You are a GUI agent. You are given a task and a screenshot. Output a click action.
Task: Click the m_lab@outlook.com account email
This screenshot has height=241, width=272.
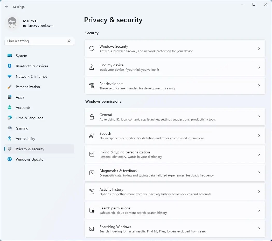38,26
